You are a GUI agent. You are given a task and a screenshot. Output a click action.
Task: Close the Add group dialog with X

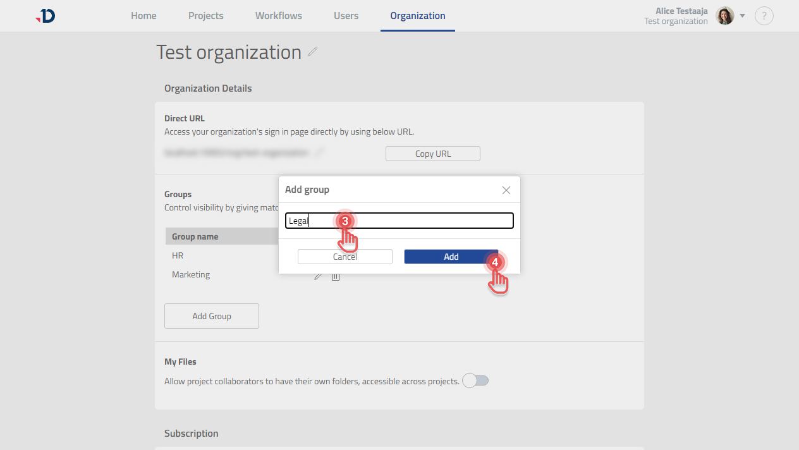(506, 190)
